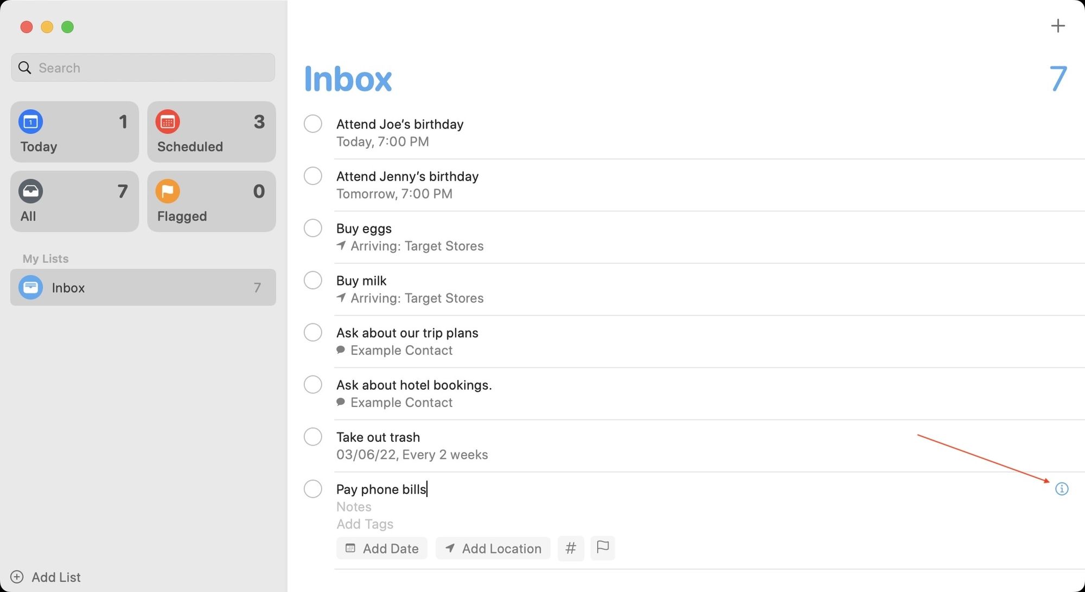Click the Add Tags field
Screen dimensions: 1085x592
[365, 524]
